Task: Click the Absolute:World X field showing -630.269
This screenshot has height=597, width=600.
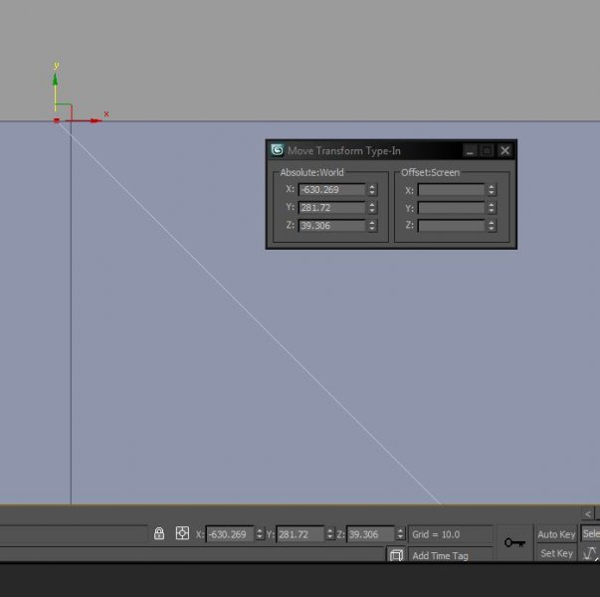Action: tap(331, 189)
